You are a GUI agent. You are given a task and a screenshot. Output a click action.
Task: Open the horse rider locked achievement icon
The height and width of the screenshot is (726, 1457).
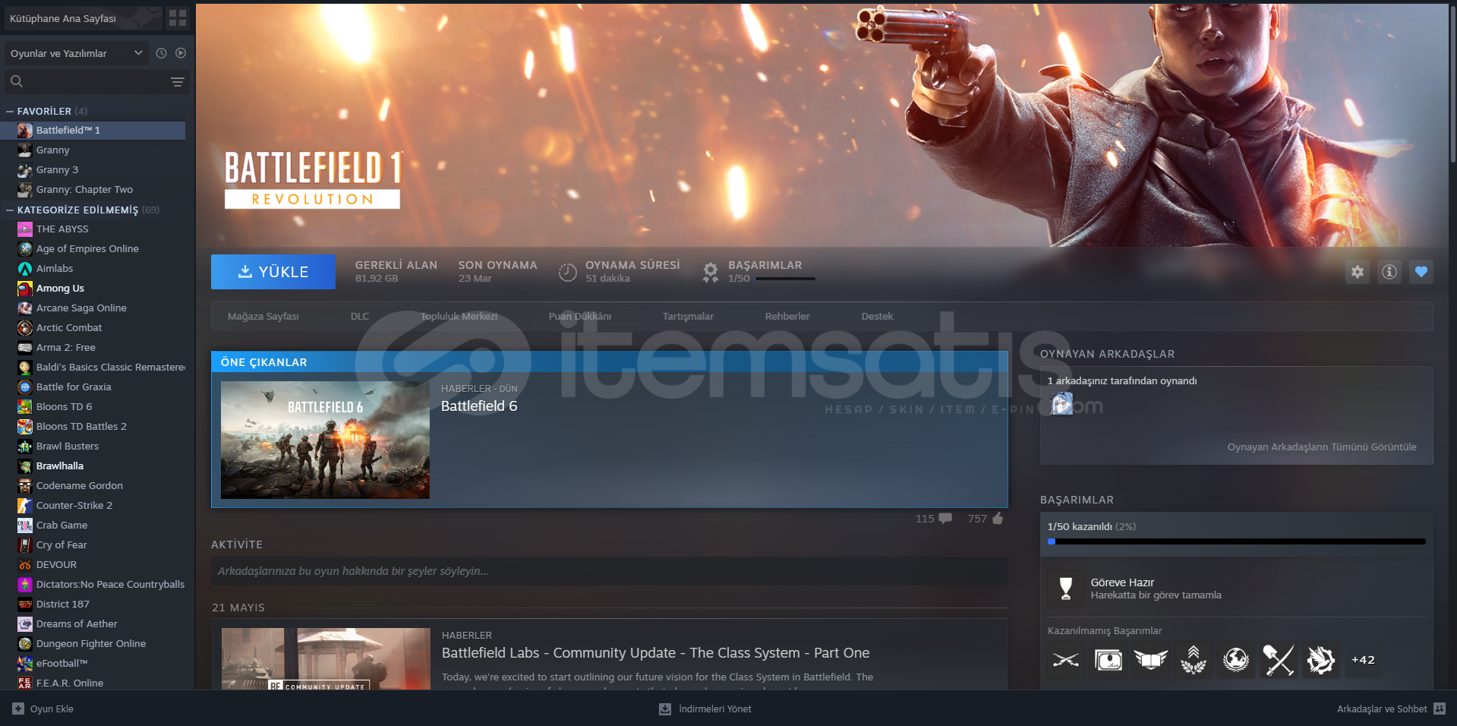click(x=1321, y=660)
